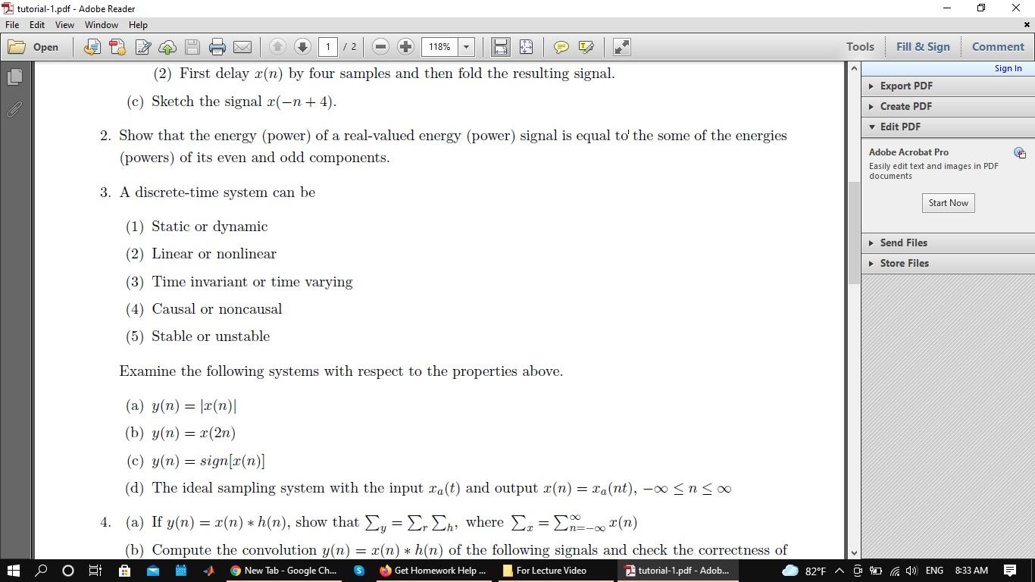Print the tutorial-1 document
1035x582 pixels.
click(x=217, y=47)
